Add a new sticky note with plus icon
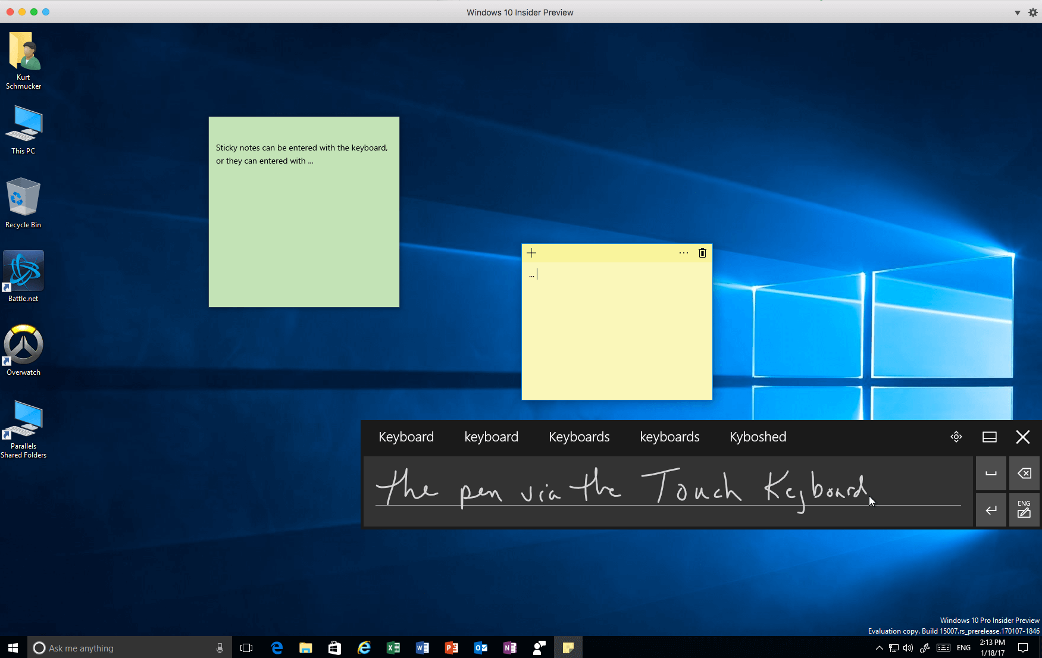 531,253
